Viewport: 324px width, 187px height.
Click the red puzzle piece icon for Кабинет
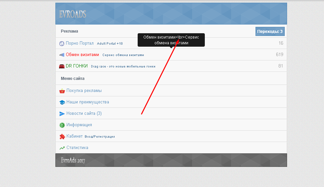pos(62,136)
